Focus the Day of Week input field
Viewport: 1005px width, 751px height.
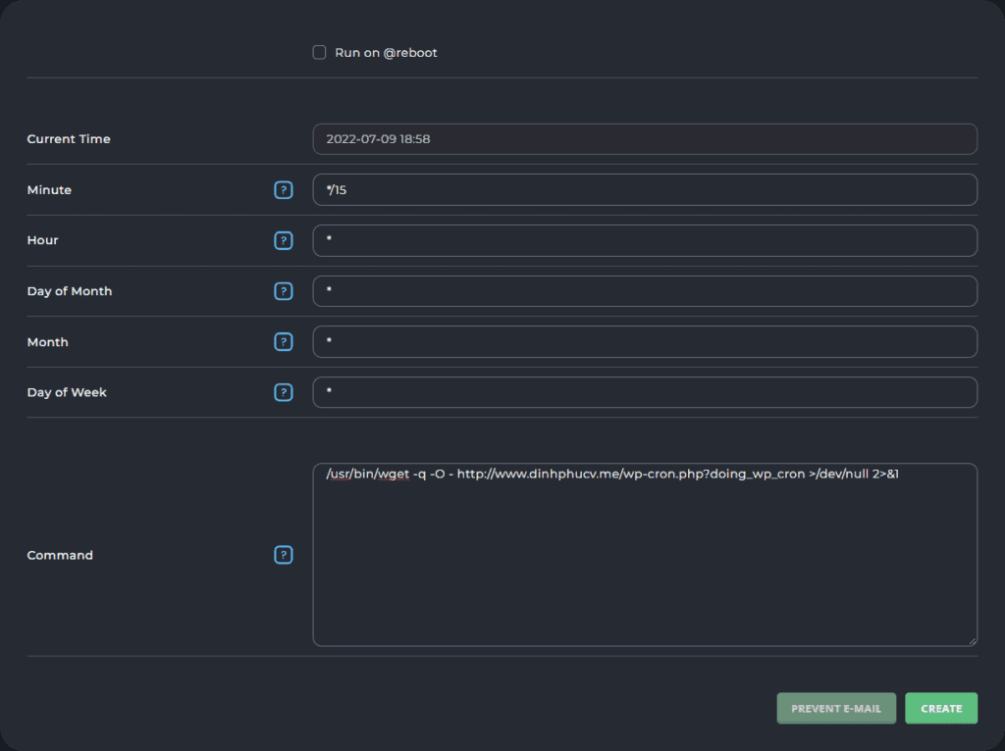coord(645,392)
